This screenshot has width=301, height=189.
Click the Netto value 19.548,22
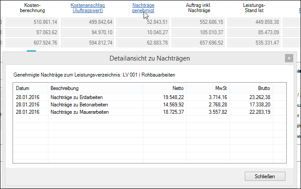[x=173, y=97]
